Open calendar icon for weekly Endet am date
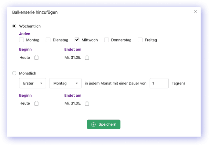210x146 pixels. coord(87,58)
